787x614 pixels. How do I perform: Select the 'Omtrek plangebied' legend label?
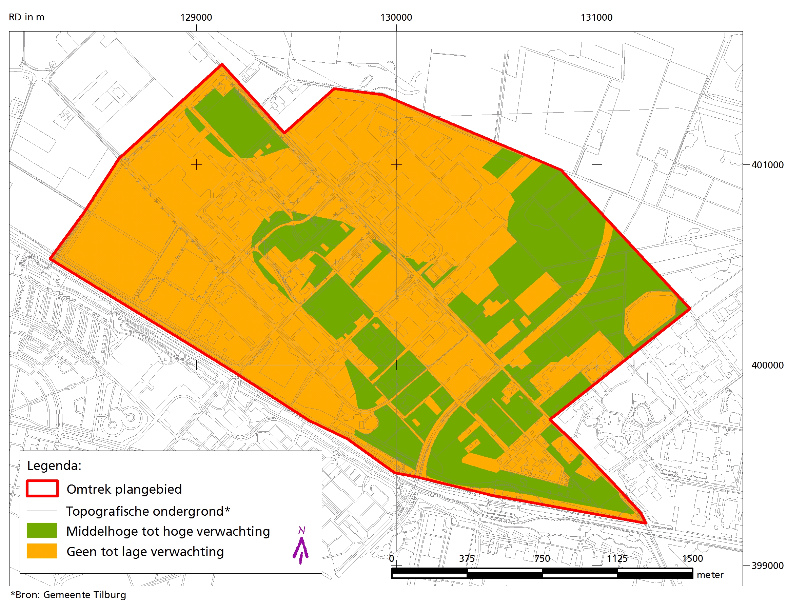point(124,489)
